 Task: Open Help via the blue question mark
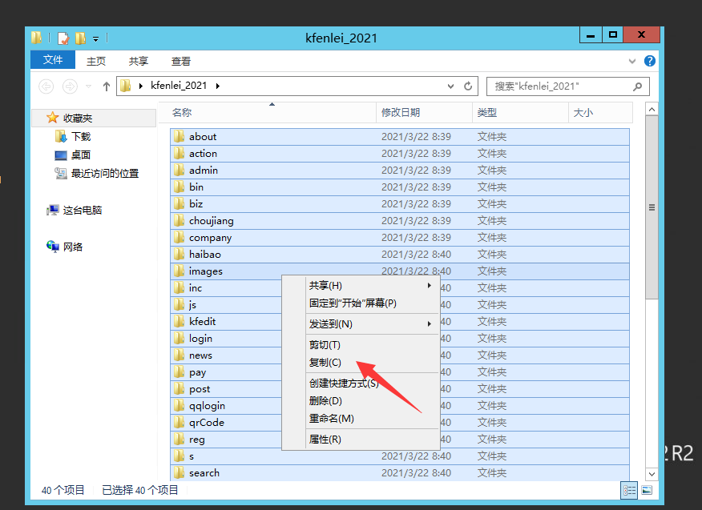click(650, 61)
